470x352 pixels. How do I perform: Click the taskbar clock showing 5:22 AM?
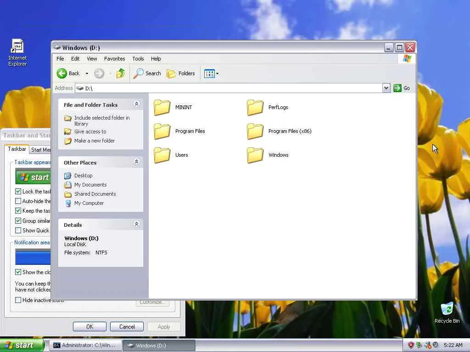coord(453,345)
